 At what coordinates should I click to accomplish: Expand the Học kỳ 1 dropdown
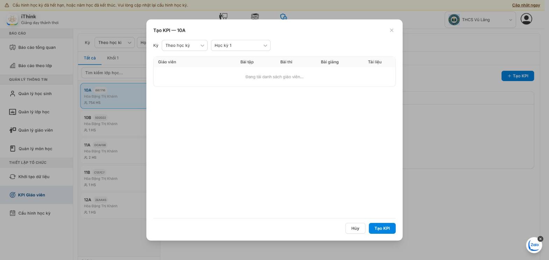click(241, 45)
